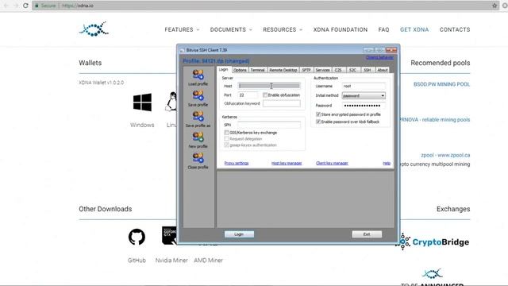Click XDNA Wallet v1.0.2.0 text

click(x=102, y=83)
